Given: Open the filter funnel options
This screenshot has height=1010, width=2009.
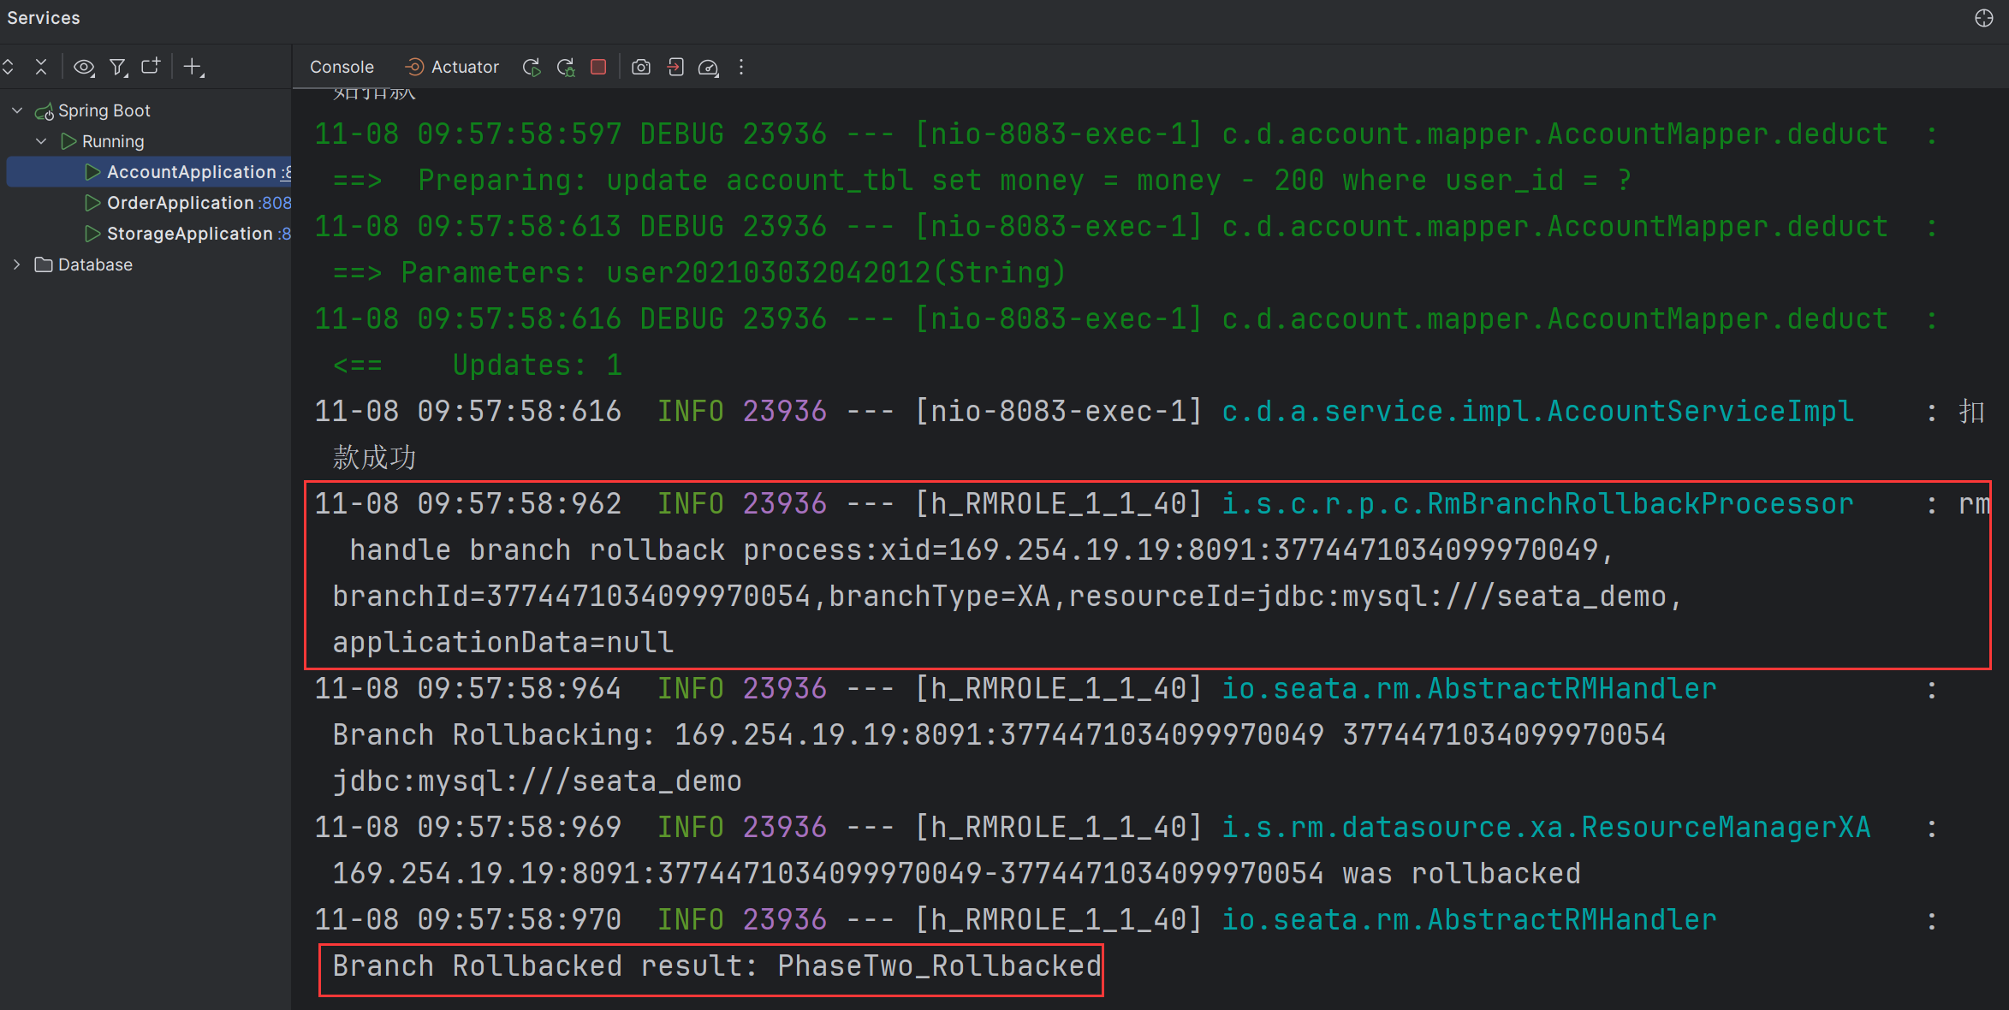Looking at the screenshot, I should [x=118, y=67].
